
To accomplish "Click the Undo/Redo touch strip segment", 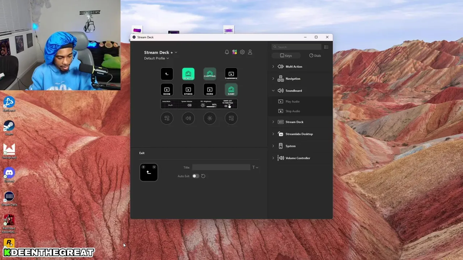I will coord(170,104).
